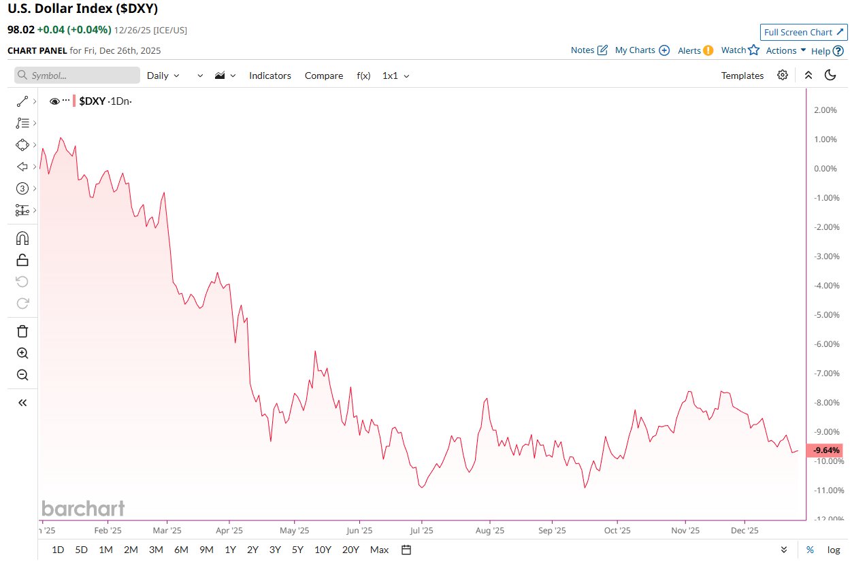The image size is (850, 566).
Task: Switch the right axis to log scale
Action: 832,550
